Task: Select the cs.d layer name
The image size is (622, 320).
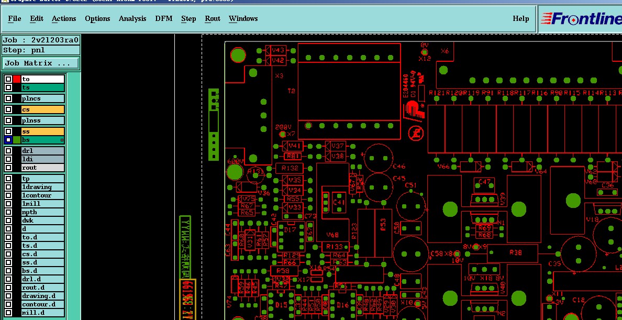Action: click(43, 254)
